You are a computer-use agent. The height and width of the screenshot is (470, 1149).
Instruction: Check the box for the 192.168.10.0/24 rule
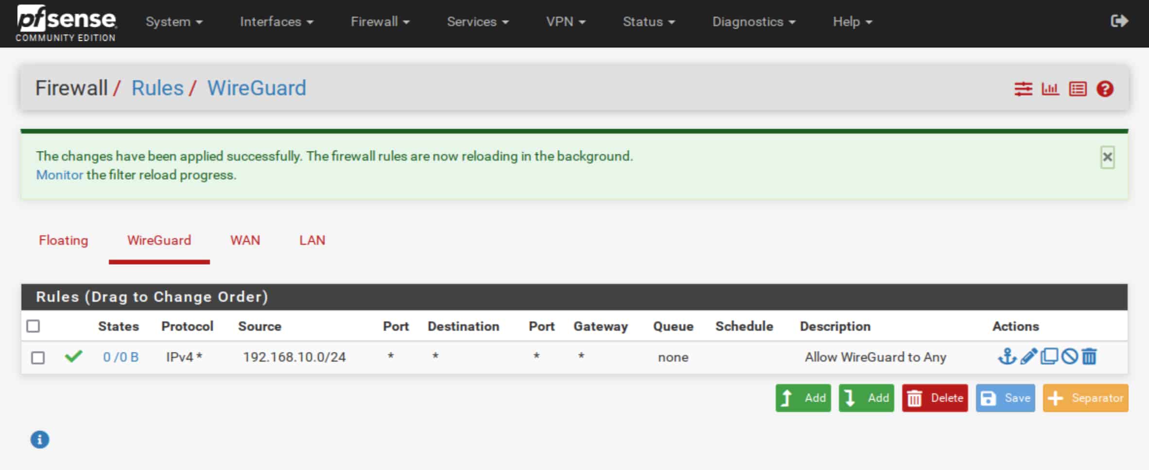point(38,358)
